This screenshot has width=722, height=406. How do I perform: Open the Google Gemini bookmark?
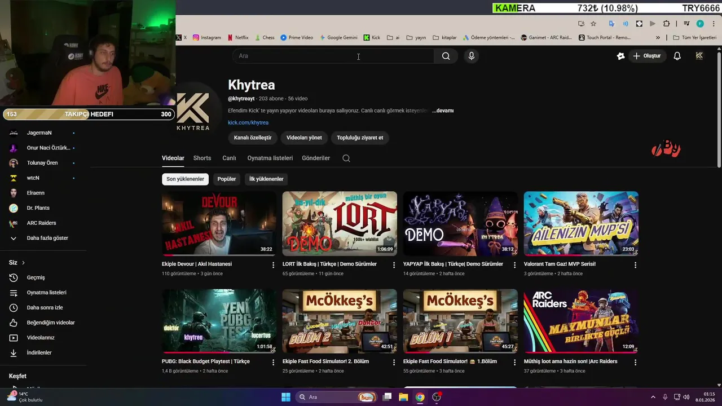pyautogui.click(x=338, y=38)
